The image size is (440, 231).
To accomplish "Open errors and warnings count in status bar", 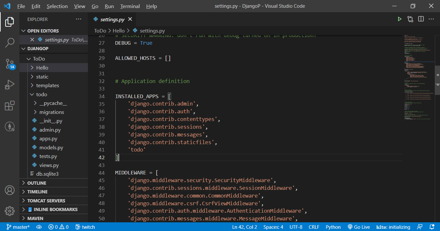I will [58, 227].
